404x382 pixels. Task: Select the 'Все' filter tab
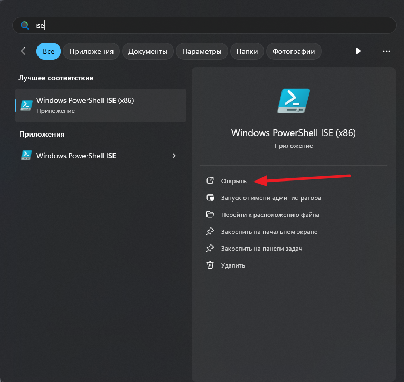point(49,51)
